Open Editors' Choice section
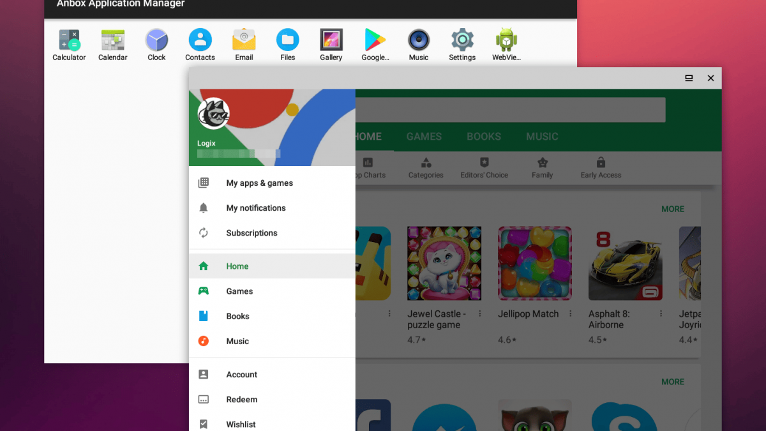 point(484,169)
